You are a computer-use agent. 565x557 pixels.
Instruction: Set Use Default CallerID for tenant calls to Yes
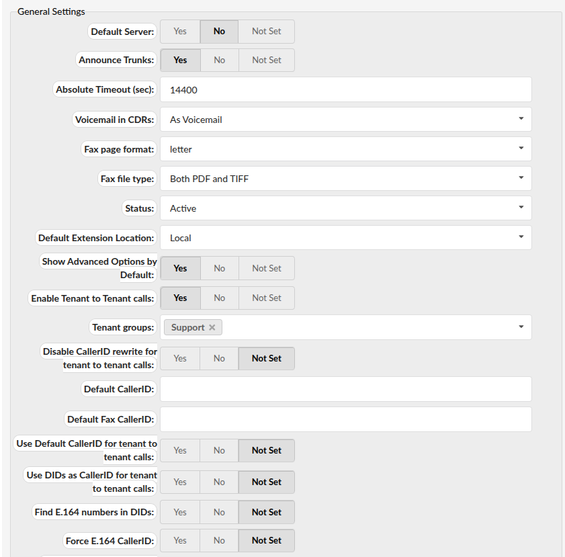[180, 450]
